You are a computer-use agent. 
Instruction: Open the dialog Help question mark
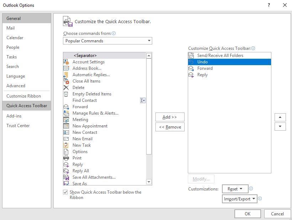[269, 5]
